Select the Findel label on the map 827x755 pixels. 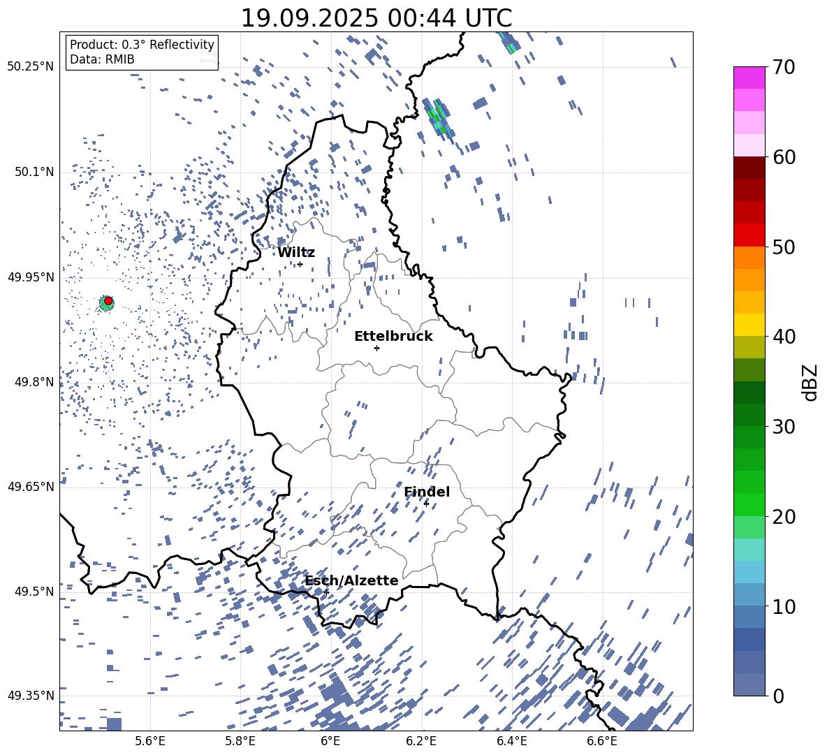tap(427, 492)
